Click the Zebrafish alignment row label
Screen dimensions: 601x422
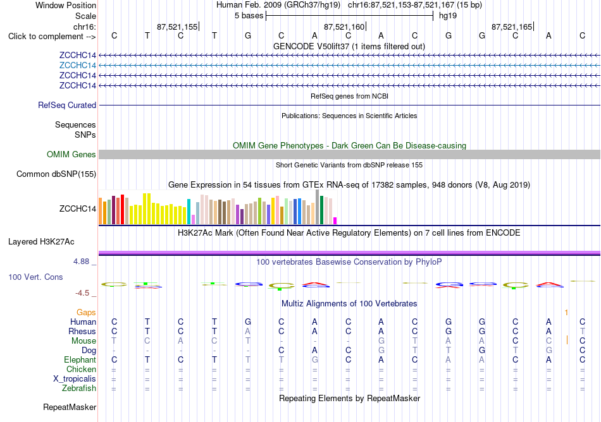[x=79, y=389]
